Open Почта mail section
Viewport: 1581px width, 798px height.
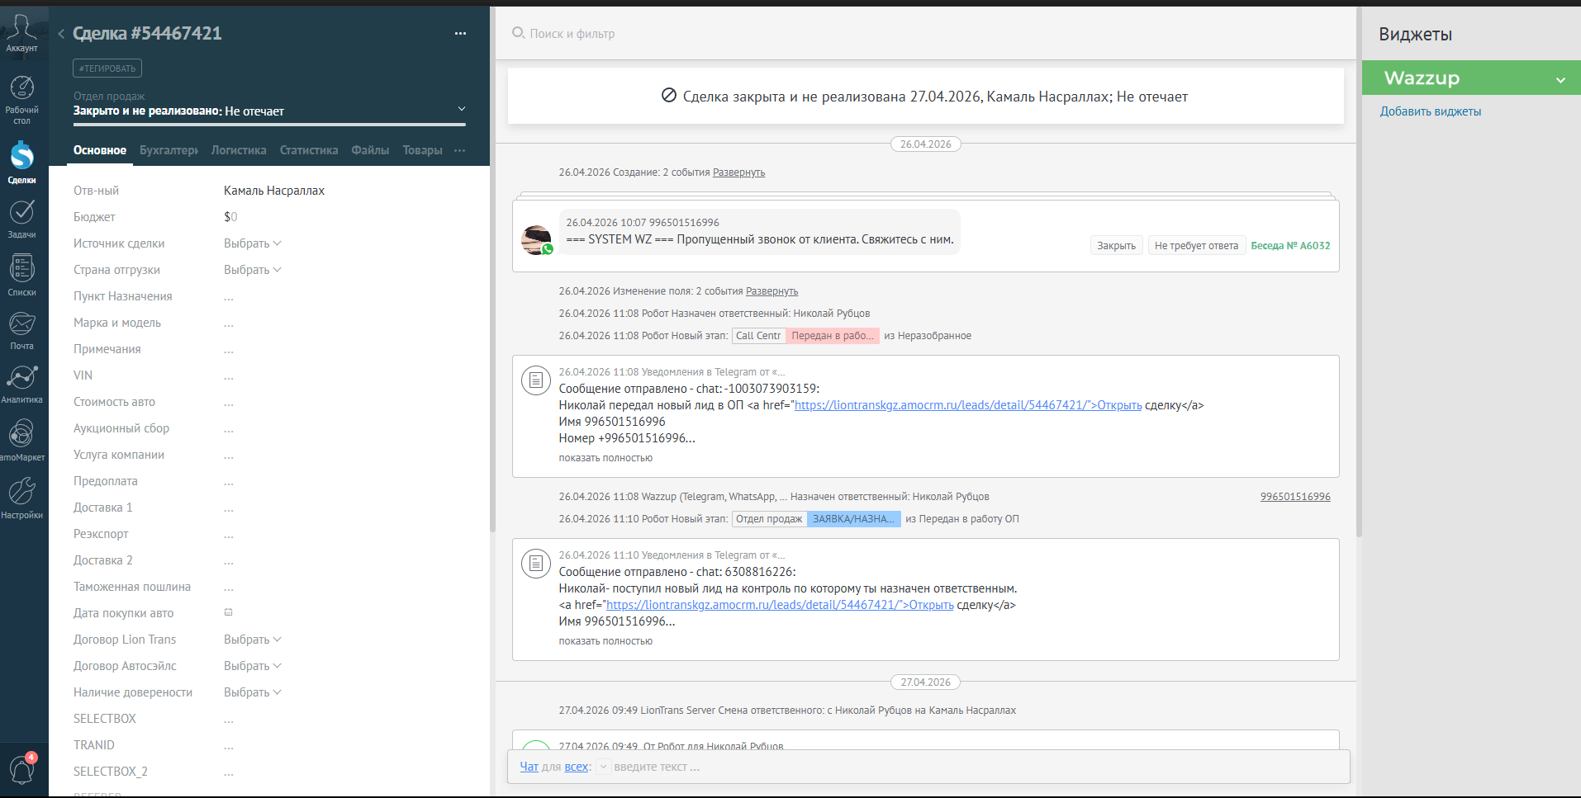pyautogui.click(x=21, y=331)
